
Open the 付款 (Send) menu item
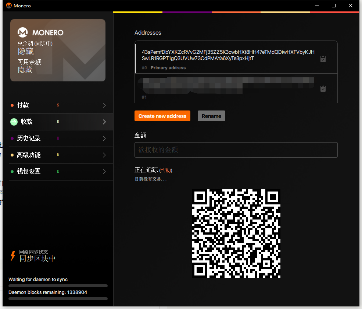(61, 105)
